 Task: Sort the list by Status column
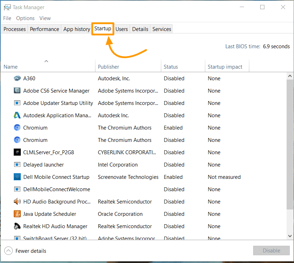tap(183, 66)
